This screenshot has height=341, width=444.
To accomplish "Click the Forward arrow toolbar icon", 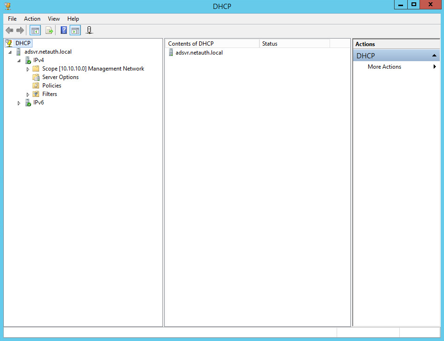I will [20, 30].
